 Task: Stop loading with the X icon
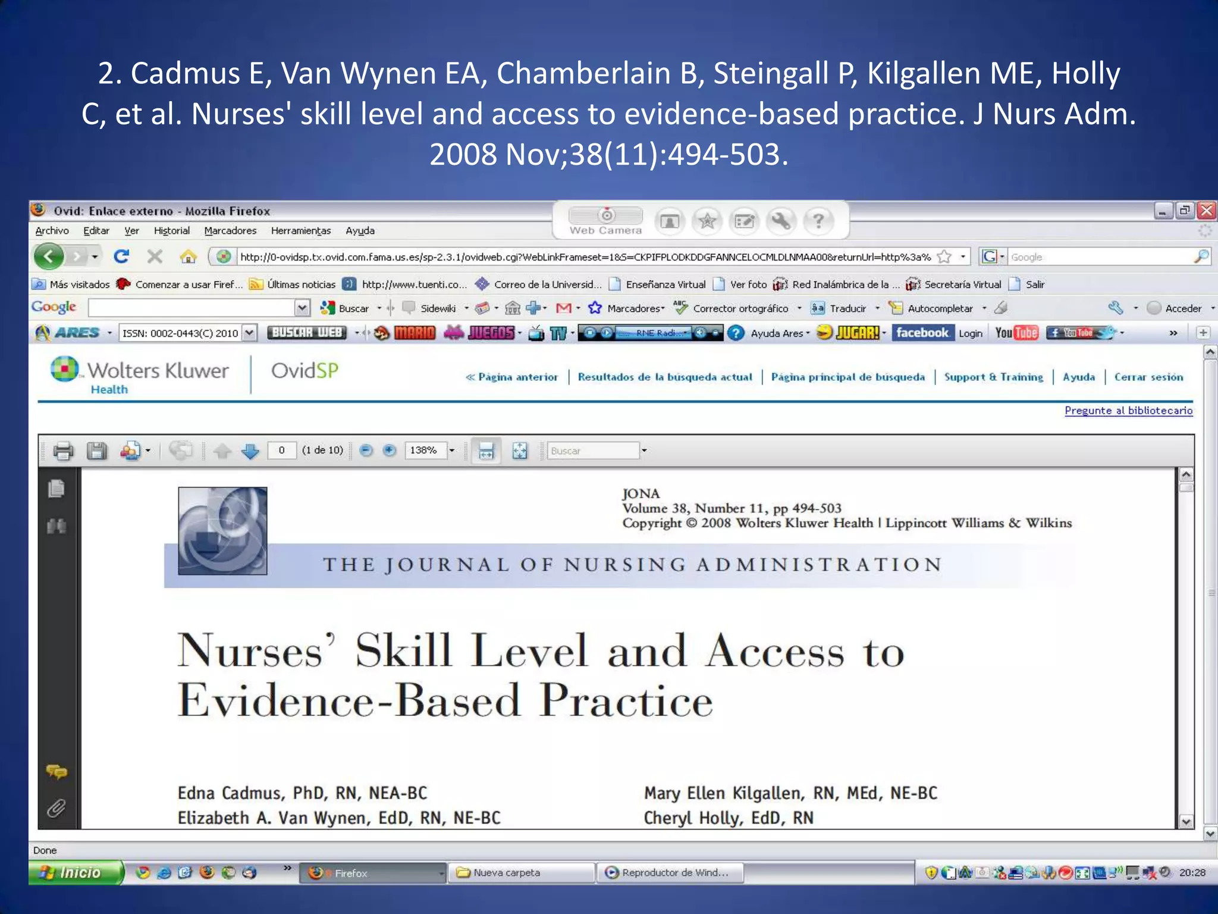pyautogui.click(x=155, y=256)
